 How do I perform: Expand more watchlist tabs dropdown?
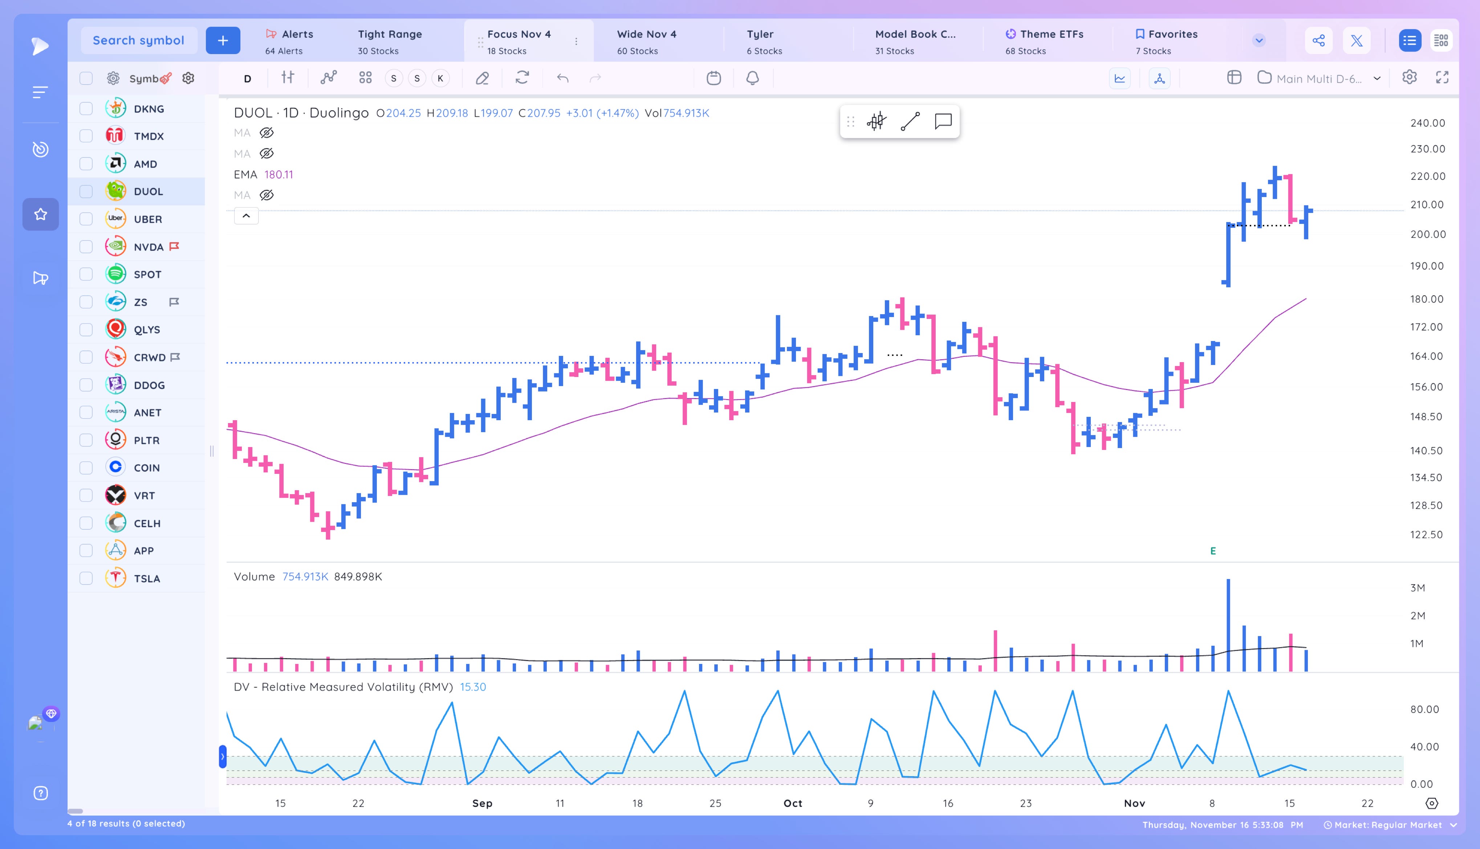1258,40
